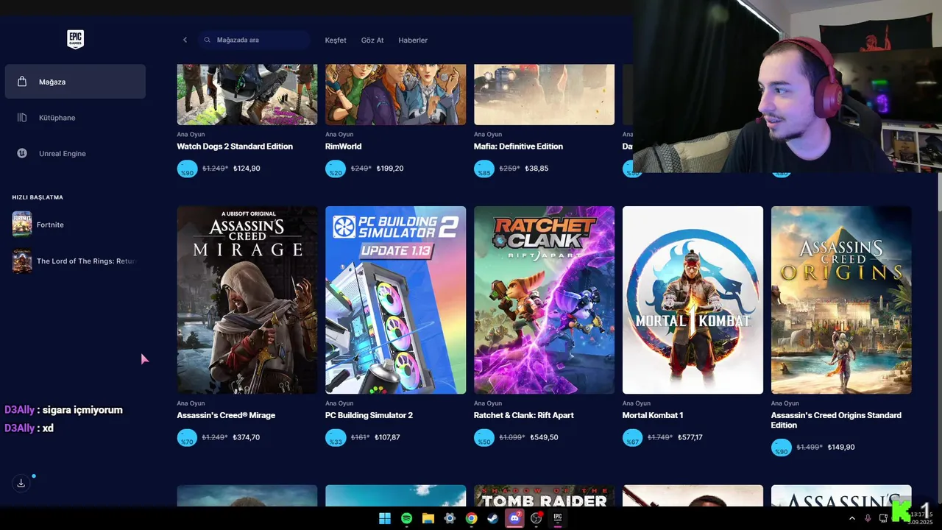Open the Assassin's Creed Origins cover art
The height and width of the screenshot is (530, 942).
tap(841, 300)
